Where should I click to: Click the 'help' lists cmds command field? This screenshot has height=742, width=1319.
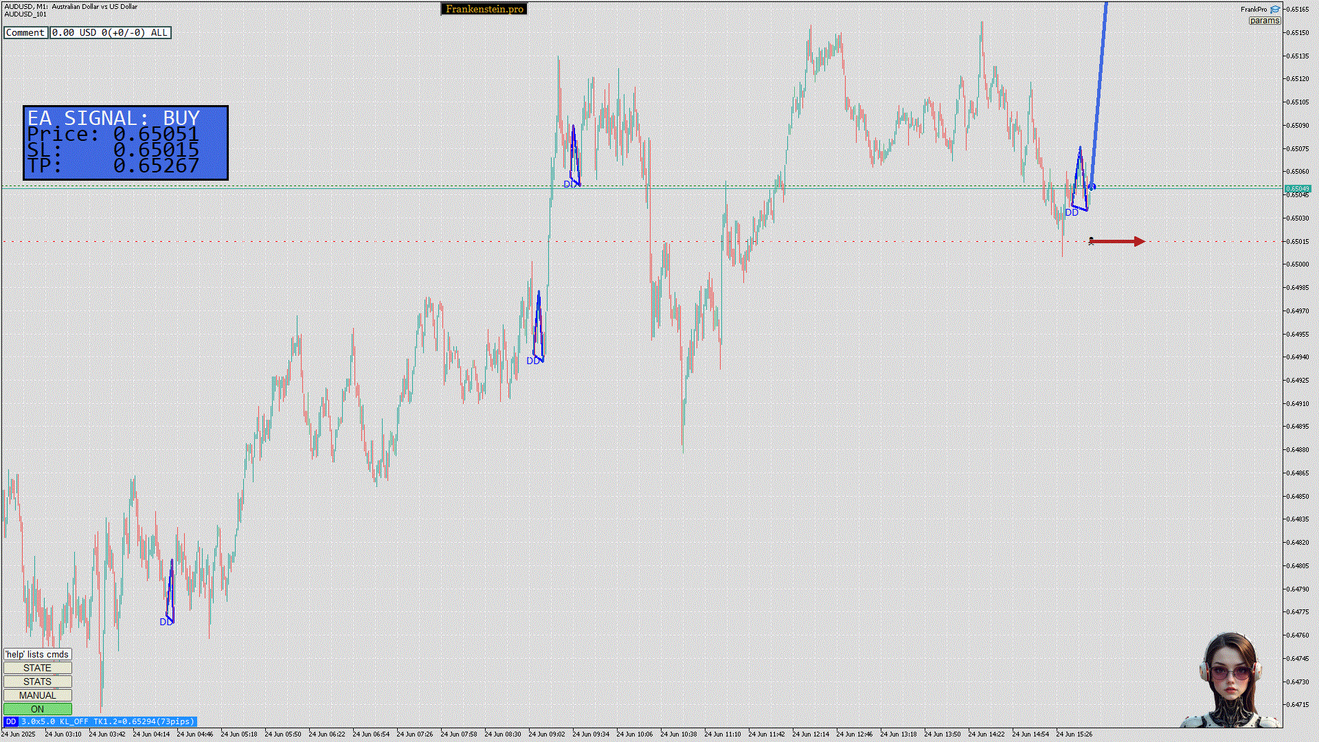(37, 654)
